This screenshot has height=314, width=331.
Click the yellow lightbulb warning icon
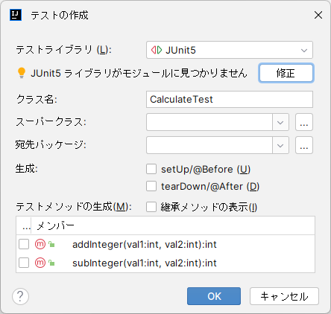coord(22,73)
